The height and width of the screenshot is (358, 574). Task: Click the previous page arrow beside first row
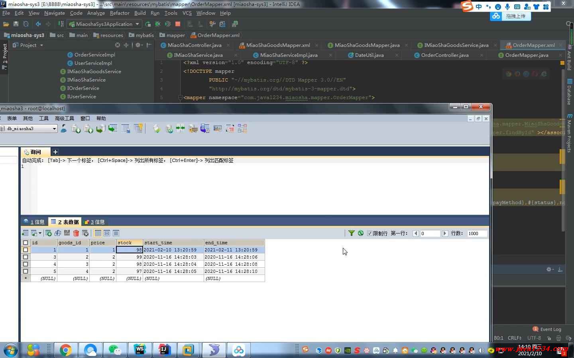(416, 233)
